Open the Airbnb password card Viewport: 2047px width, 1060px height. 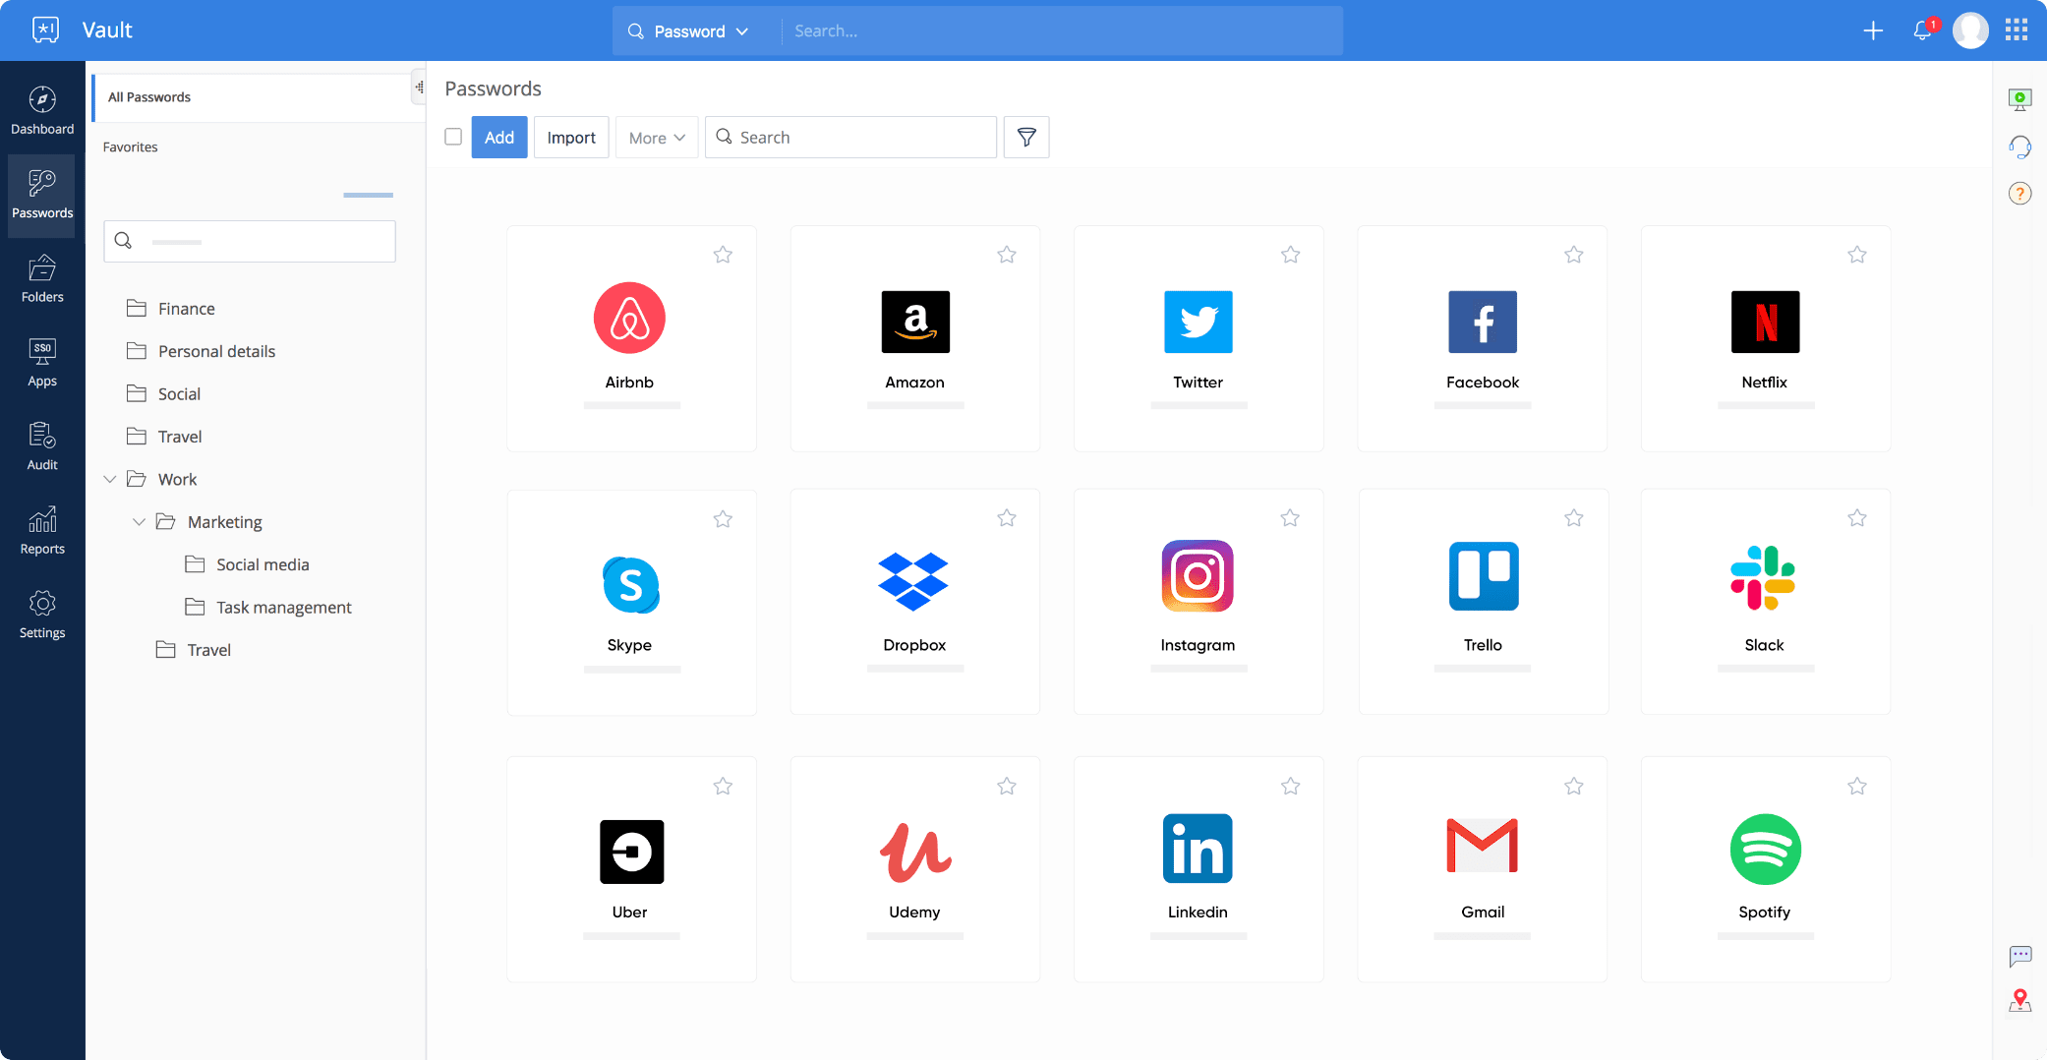(x=631, y=338)
